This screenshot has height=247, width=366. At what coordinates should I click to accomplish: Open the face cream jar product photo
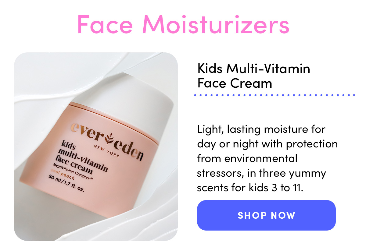(96, 146)
